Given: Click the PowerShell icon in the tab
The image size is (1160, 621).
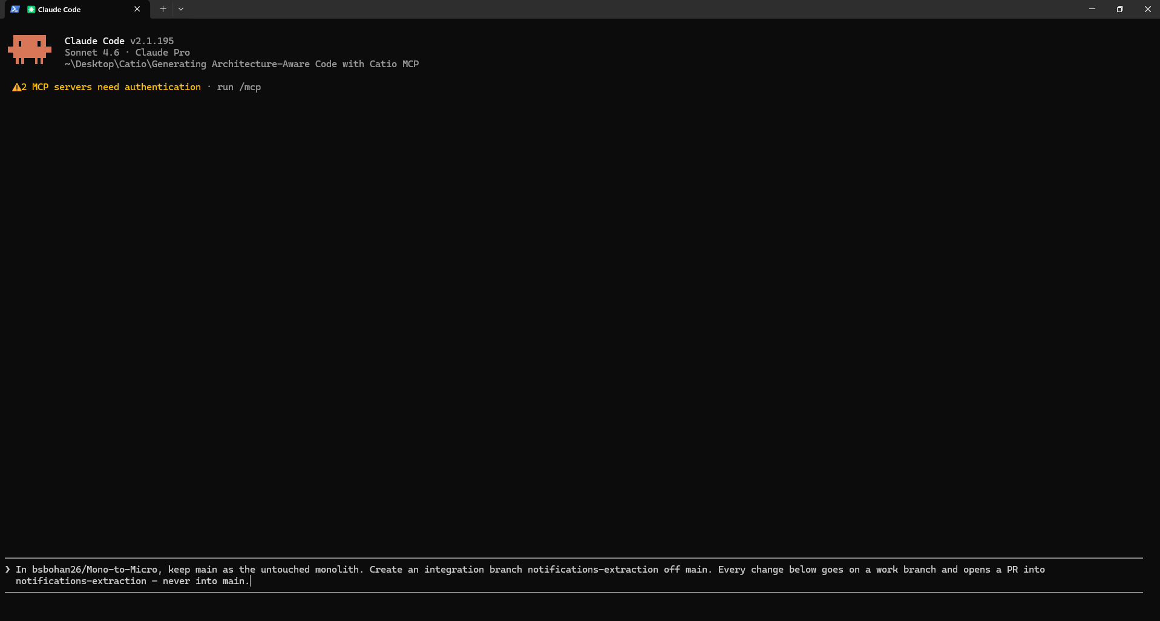Looking at the screenshot, I should pos(15,9).
